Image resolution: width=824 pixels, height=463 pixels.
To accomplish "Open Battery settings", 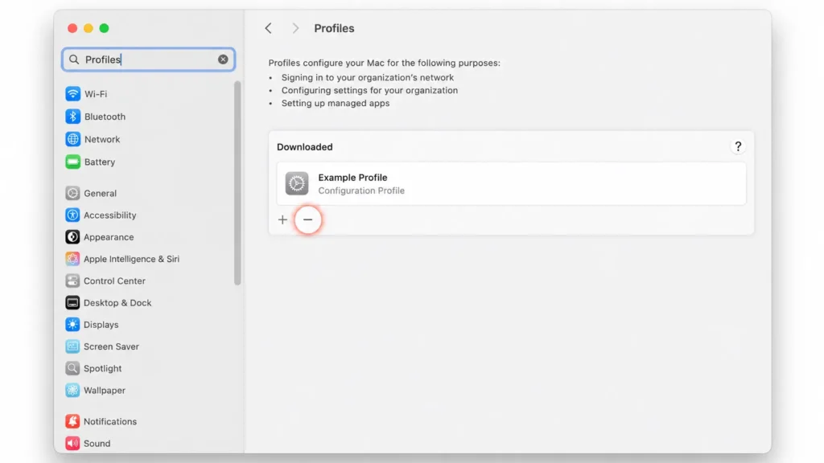I will pyautogui.click(x=90, y=162).
